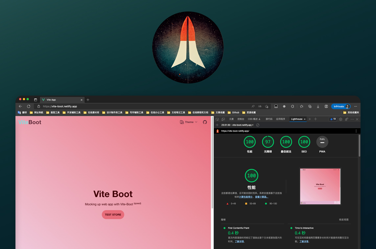Open the browser Settings and more menu
The height and width of the screenshot is (249, 376).
click(356, 106)
